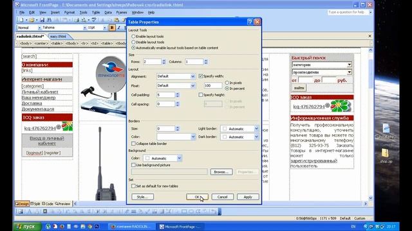The height and width of the screenshot is (231, 412).
Task: Select Disable layout tools radio button
Action: pyautogui.click(x=133, y=42)
